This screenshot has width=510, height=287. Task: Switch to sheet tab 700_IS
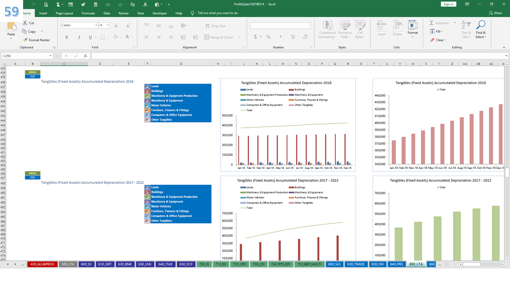click(x=204, y=264)
